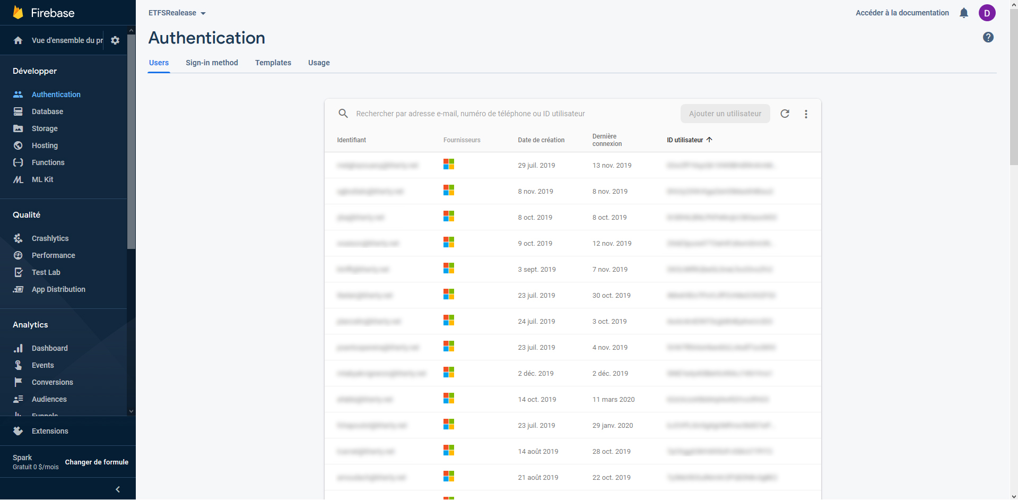Open Extensions in the sidebar
This screenshot has width=1018, height=500.
point(50,431)
